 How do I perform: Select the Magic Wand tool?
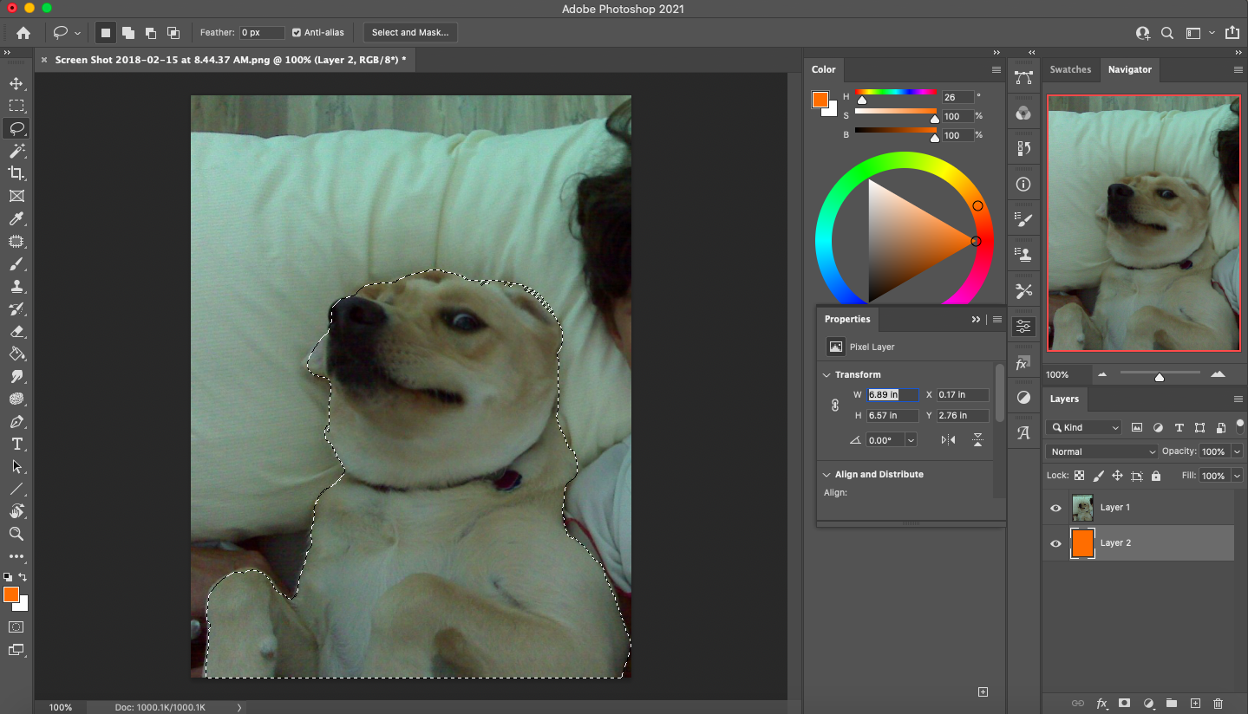[16, 151]
